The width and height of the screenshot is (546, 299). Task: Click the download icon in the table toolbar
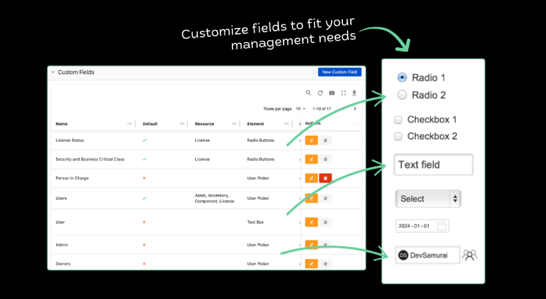click(x=355, y=93)
